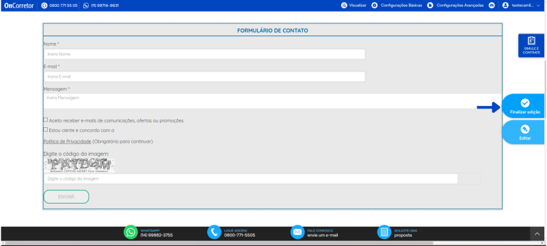Image resolution: width=547 pixels, height=246 pixels.
Task: Check the Estou ciente e concordo checkbox
Action: tap(45, 130)
